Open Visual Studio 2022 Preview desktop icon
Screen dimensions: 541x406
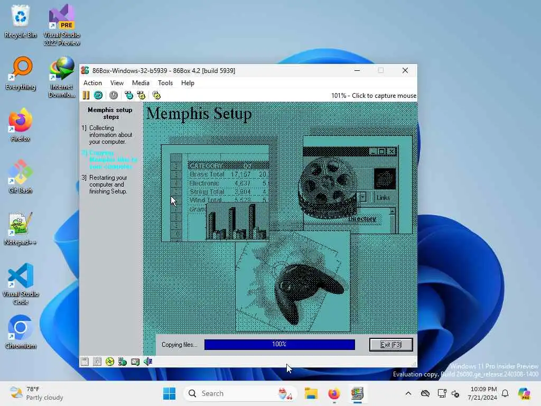(x=62, y=25)
